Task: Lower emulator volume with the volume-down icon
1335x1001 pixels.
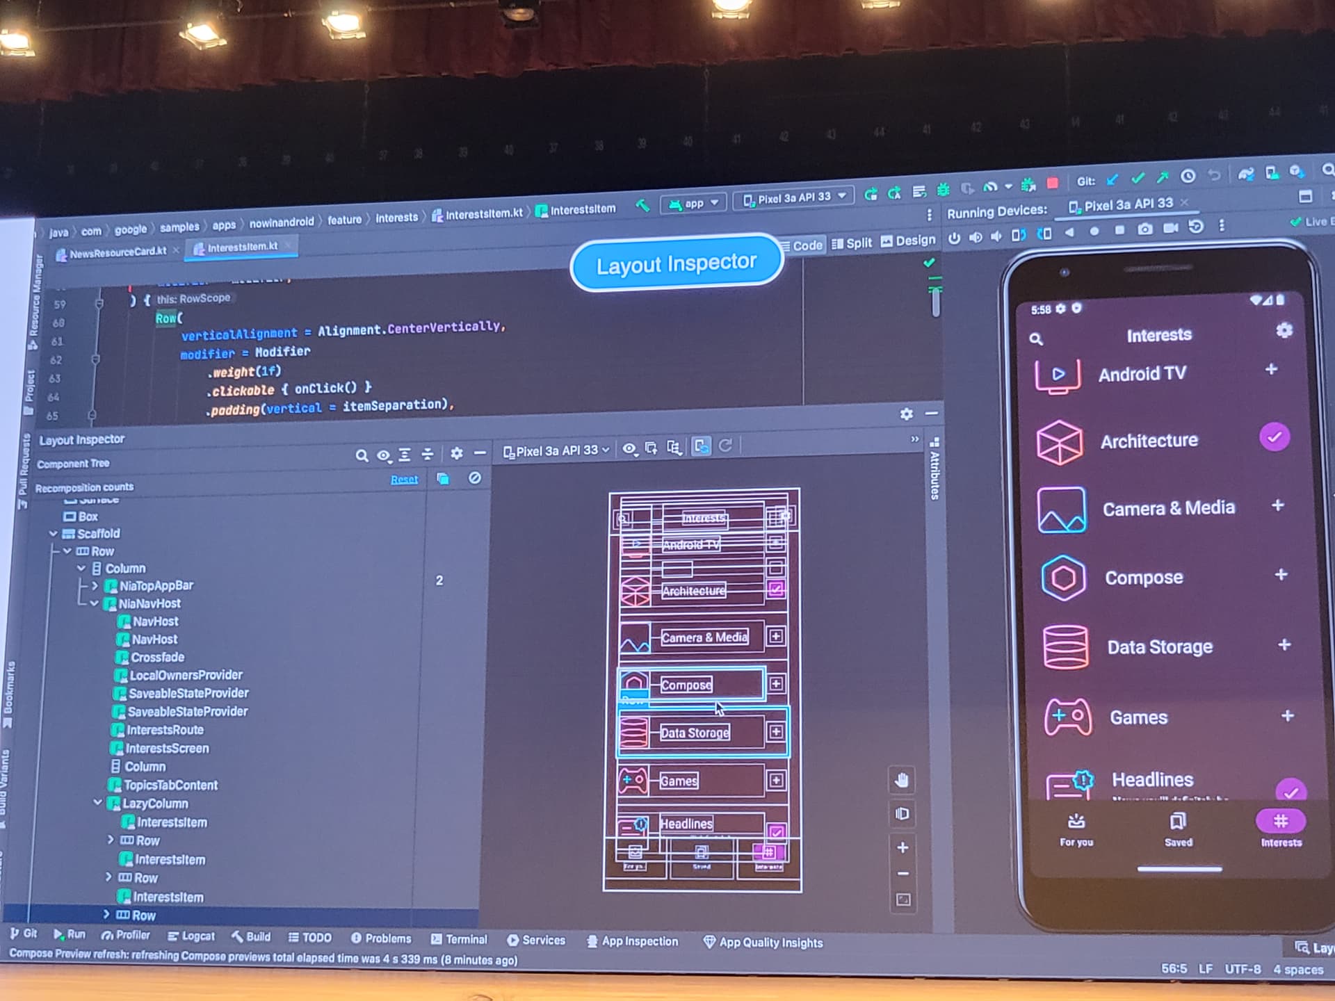Action: [996, 236]
